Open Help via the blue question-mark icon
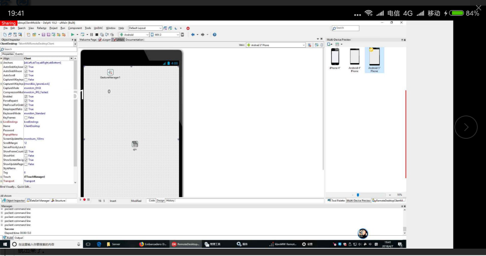 [x=215, y=35]
